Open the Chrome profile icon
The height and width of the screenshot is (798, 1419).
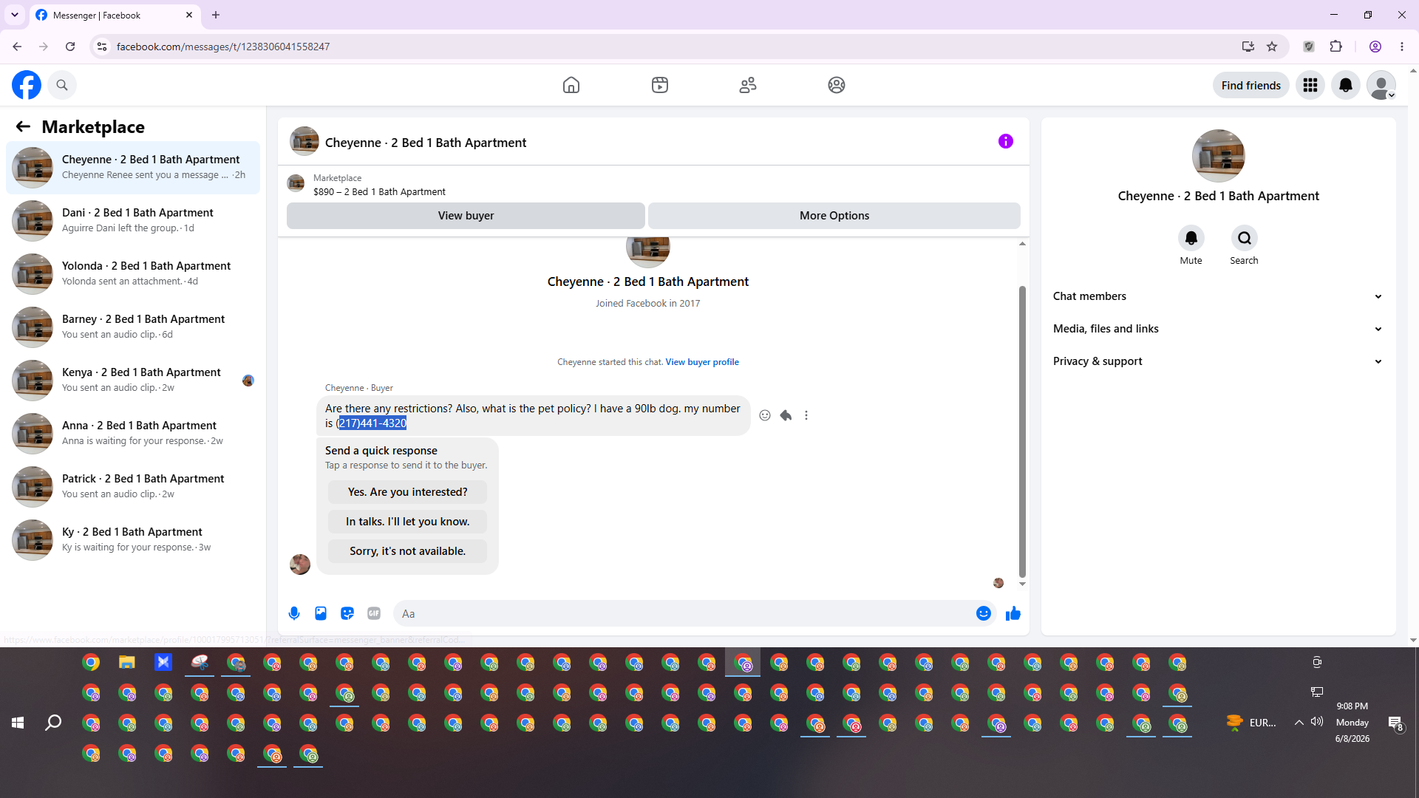click(x=1375, y=47)
